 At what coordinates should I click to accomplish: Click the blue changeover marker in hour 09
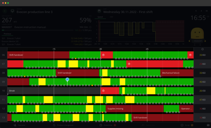pyautogui.click(x=67, y=79)
